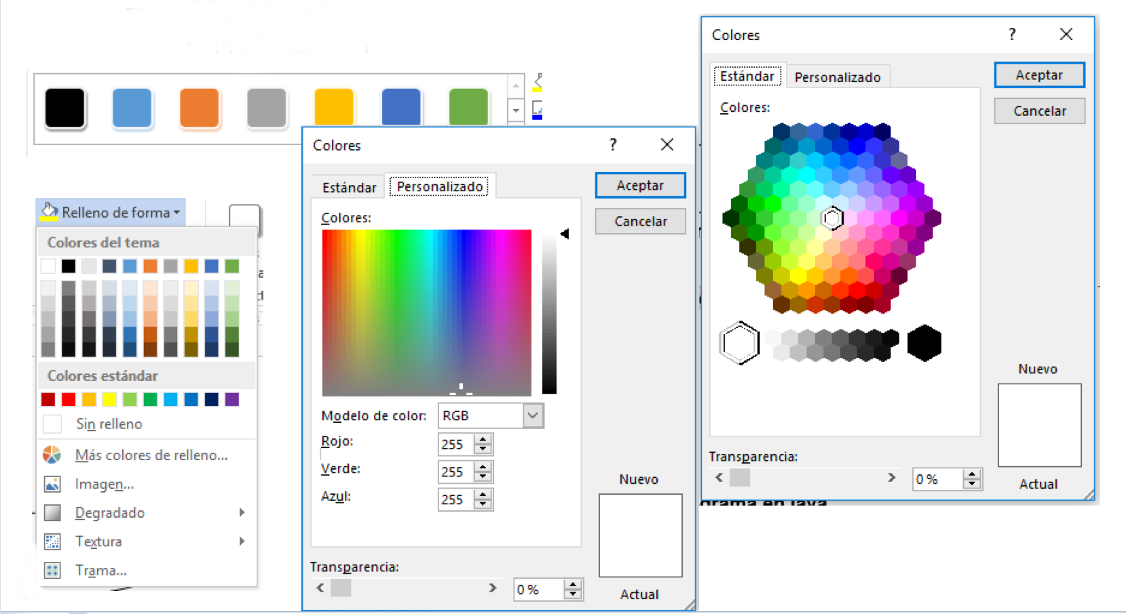Click help question mark in right Colores dialog
The image size is (1126, 614).
coord(1012,35)
